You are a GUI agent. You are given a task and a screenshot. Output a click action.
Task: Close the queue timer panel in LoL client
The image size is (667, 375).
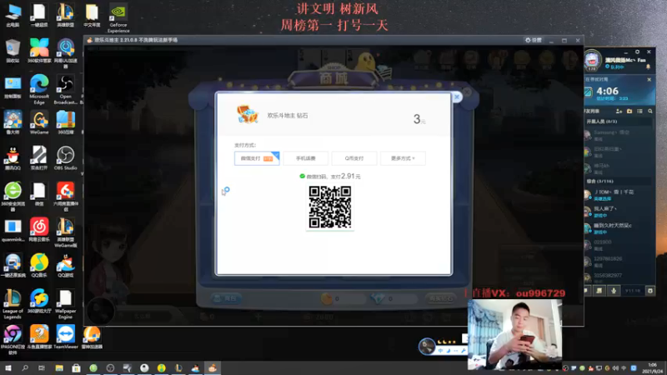coord(649,79)
